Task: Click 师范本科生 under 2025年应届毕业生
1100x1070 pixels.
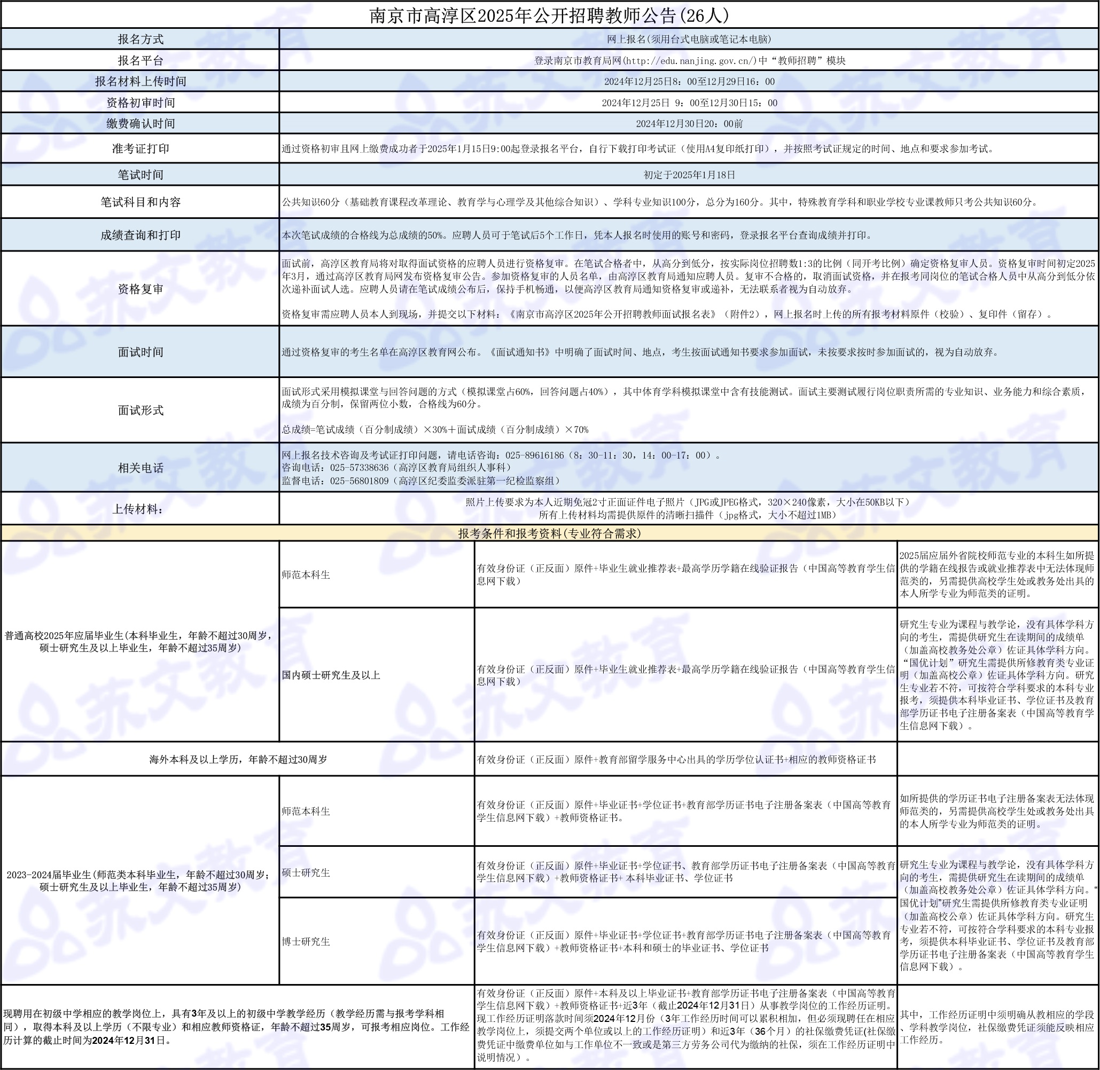Action: point(377,575)
